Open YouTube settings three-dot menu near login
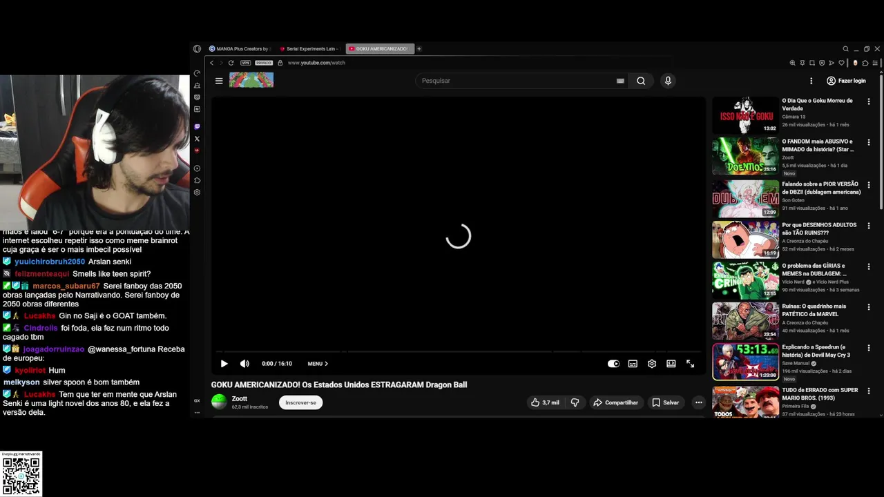 click(x=811, y=81)
